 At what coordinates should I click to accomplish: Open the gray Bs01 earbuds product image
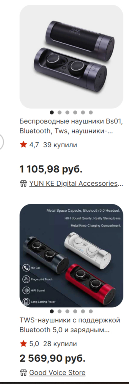click(71, 57)
